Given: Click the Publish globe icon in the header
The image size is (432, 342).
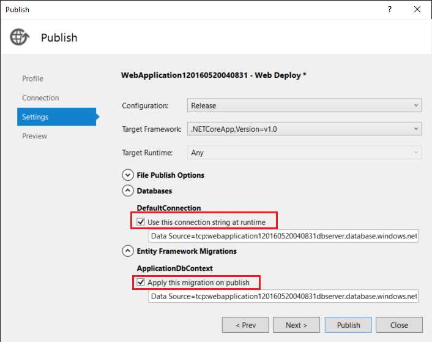Looking at the screenshot, I should (x=20, y=37).
